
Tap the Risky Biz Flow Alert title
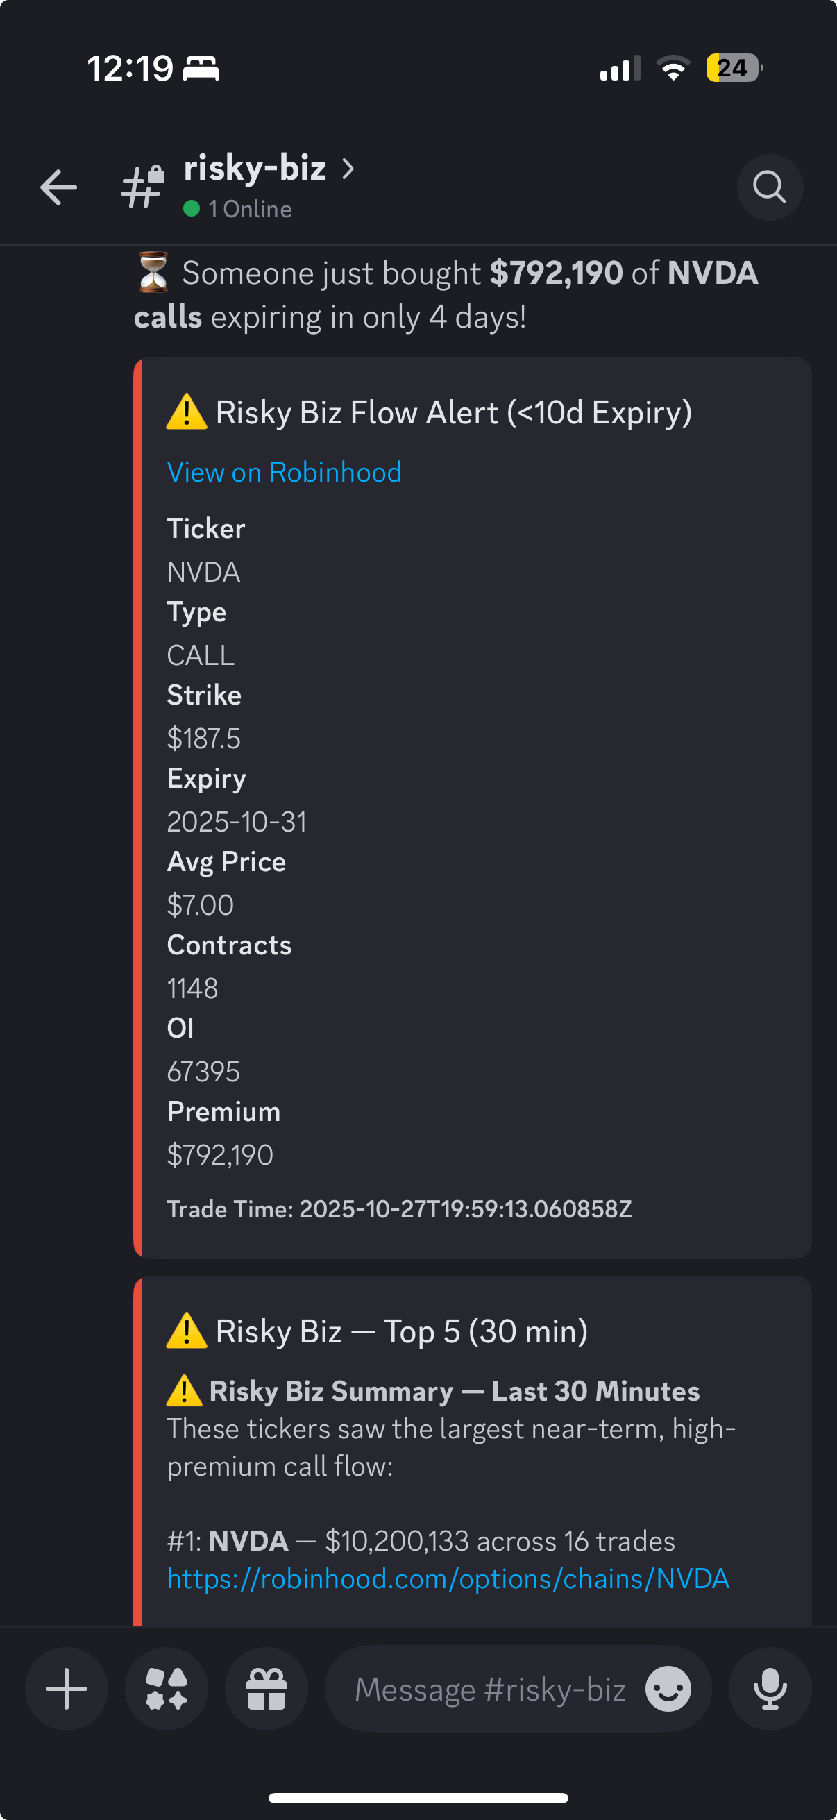453,412
